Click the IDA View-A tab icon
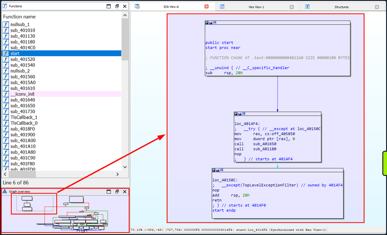This screenshot has width=387, height=235. pos(137,7)
